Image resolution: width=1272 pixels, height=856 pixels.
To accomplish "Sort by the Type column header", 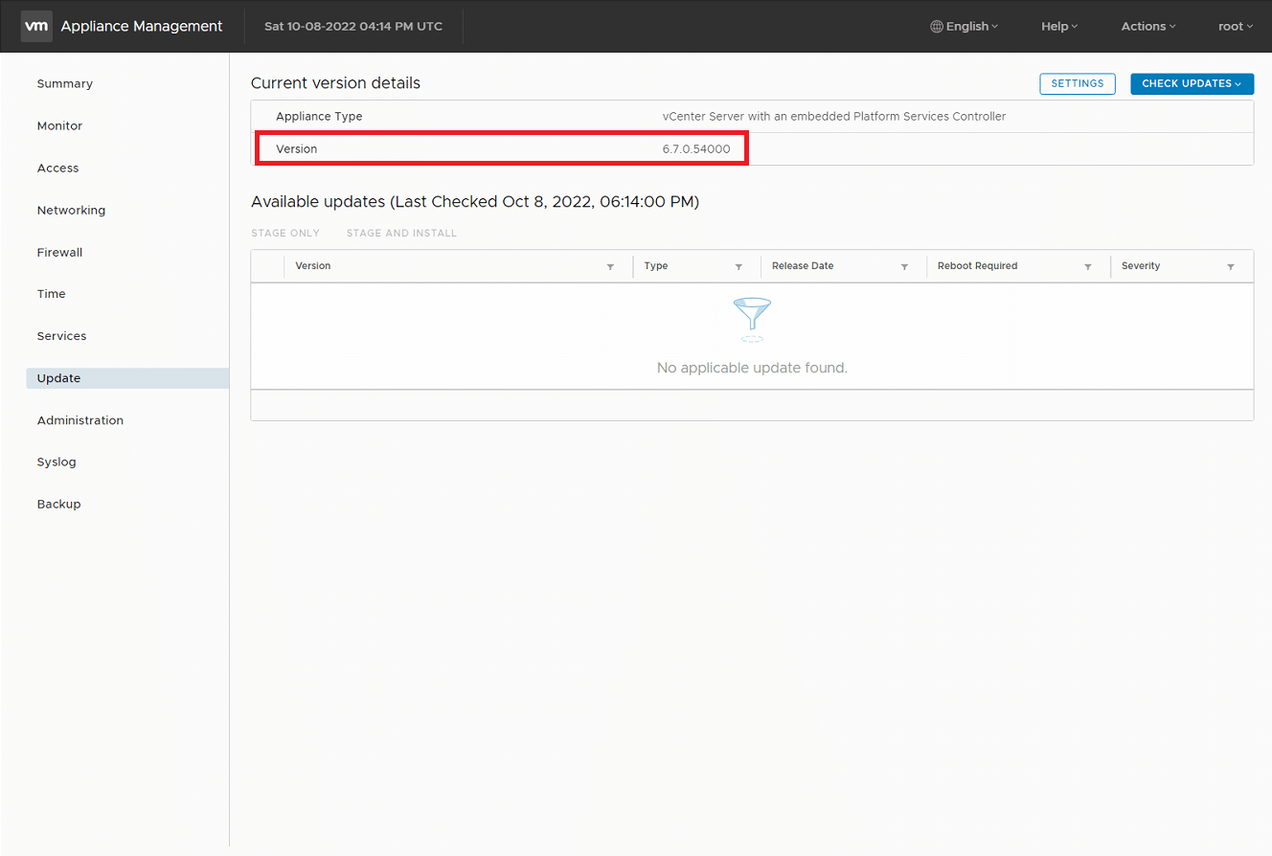I will tap(656, 266).
